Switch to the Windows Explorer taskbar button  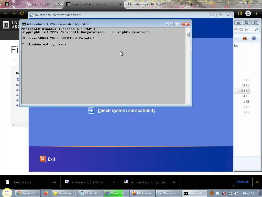pos(64,193)
